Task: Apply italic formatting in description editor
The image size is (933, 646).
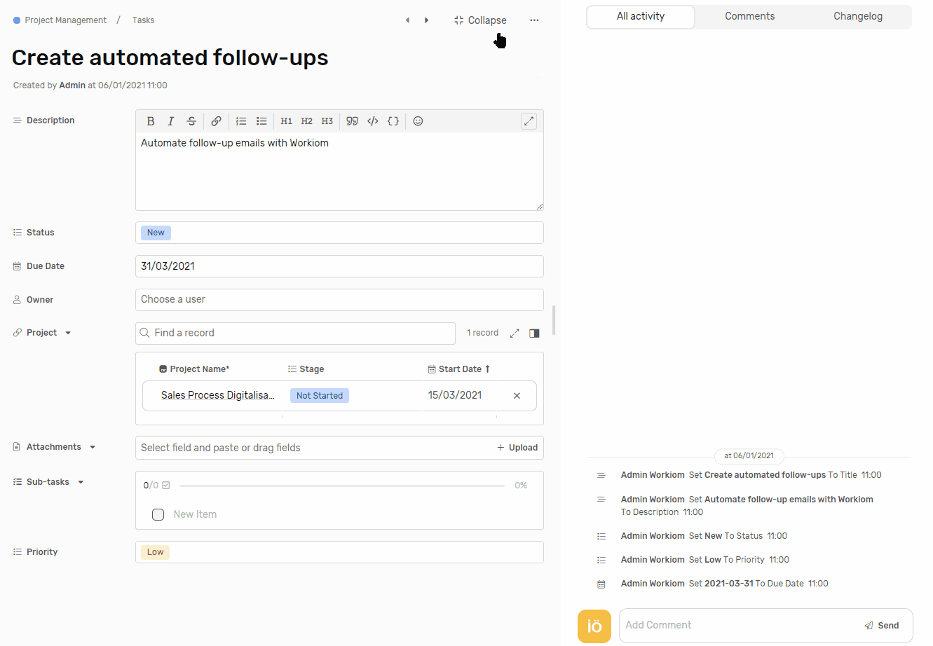Action: [x=170, y=121]
